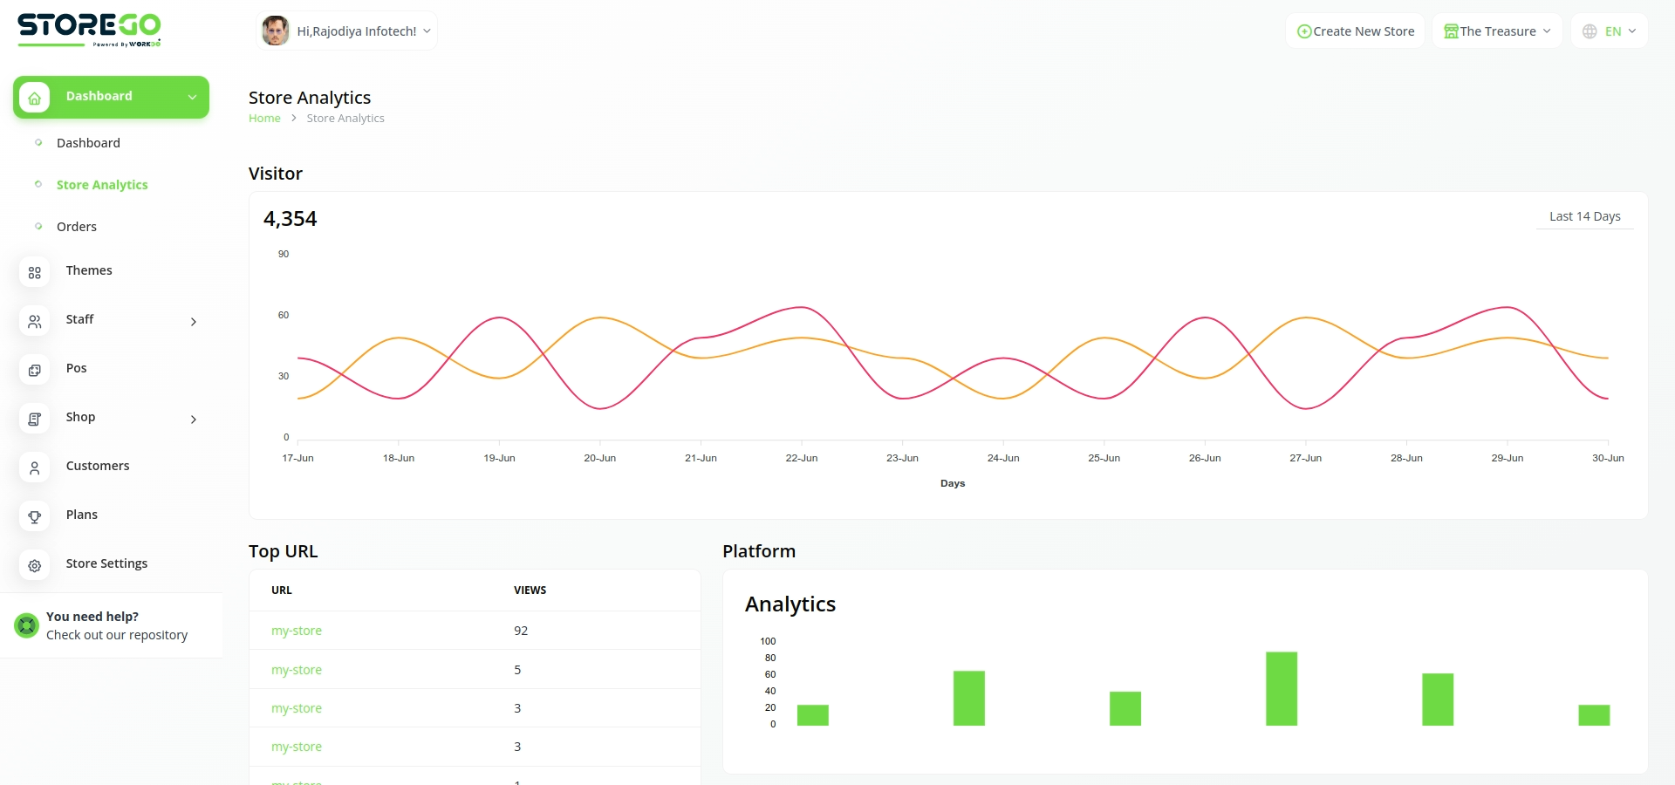Open Orders from the sidebar
The width and height of the screenshot is (1675, 785).
(77, 227)
